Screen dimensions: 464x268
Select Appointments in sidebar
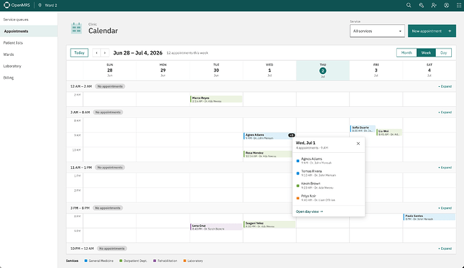tap(29, 31)
